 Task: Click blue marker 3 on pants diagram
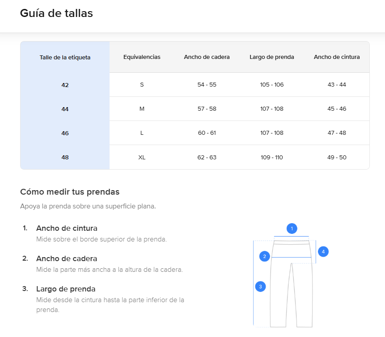pyautogui.click(x=261, y=287)
